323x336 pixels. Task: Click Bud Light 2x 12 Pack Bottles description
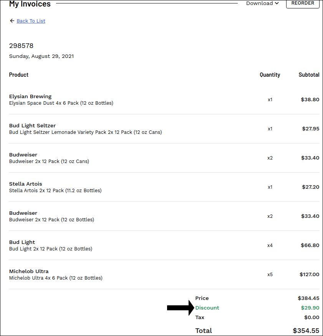tap(51, 249)
